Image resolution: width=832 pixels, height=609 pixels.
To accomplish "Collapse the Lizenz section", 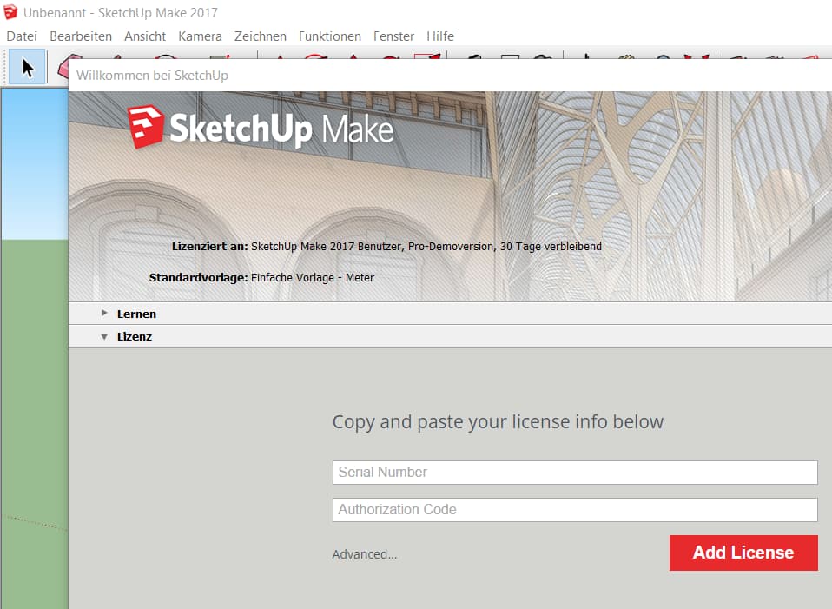I will pyautogui.click(x=450, y=336).
